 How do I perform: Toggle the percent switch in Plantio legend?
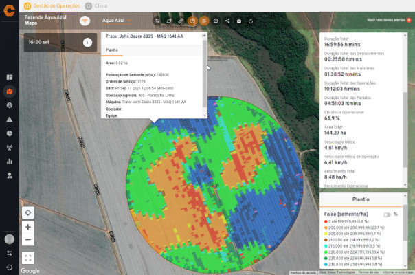387,214
